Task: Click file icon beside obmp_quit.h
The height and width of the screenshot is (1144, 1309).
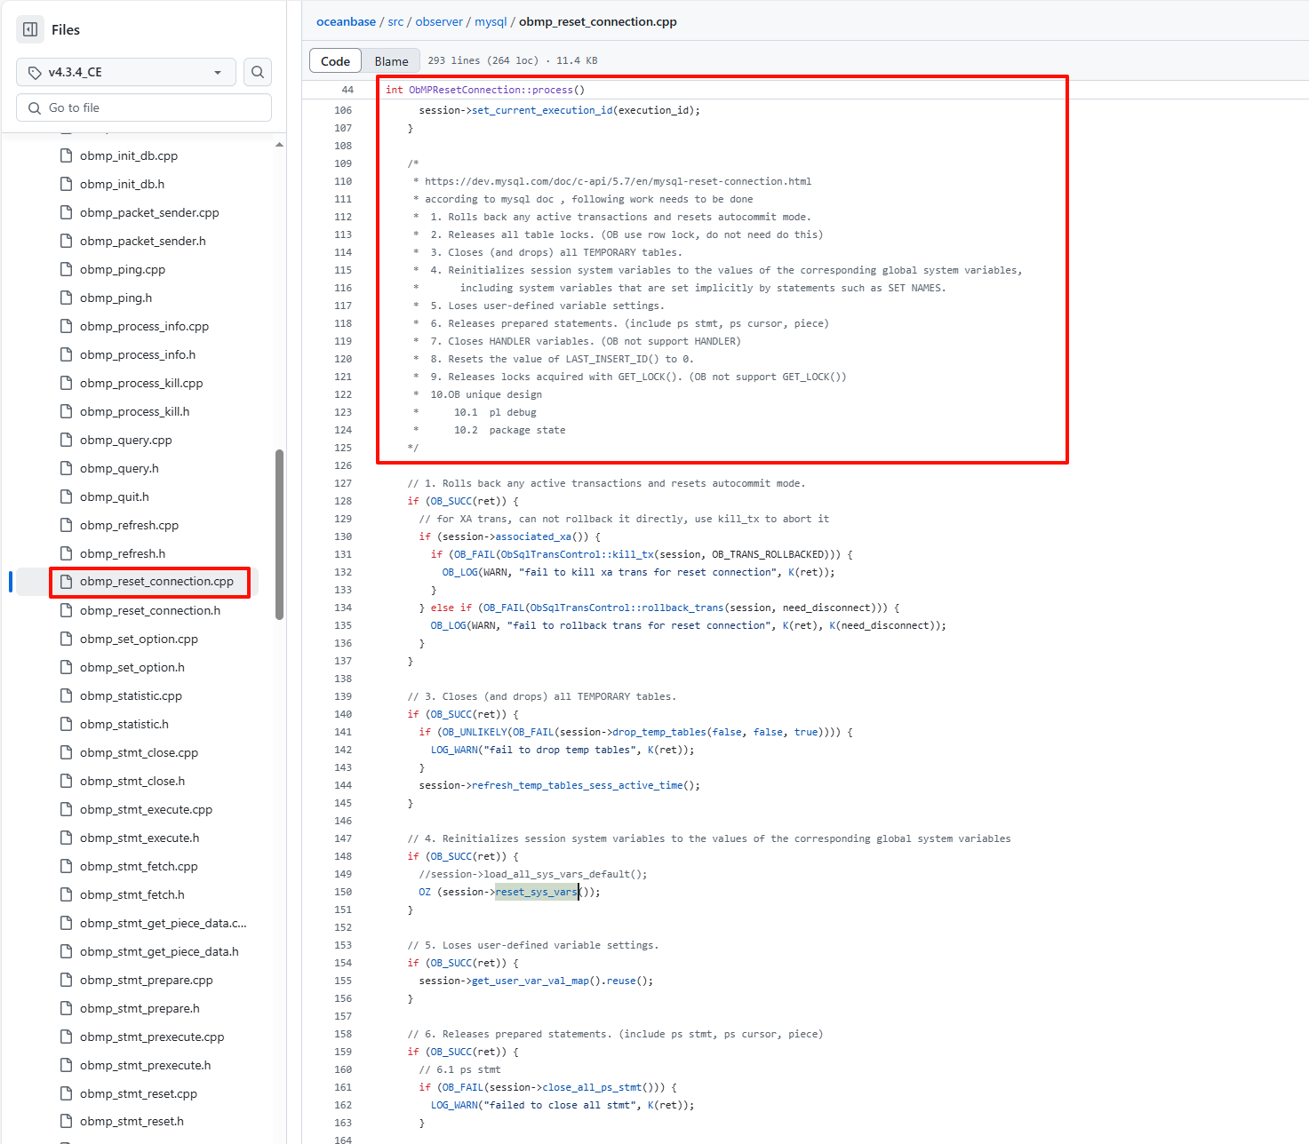Action: click(66, 497)
